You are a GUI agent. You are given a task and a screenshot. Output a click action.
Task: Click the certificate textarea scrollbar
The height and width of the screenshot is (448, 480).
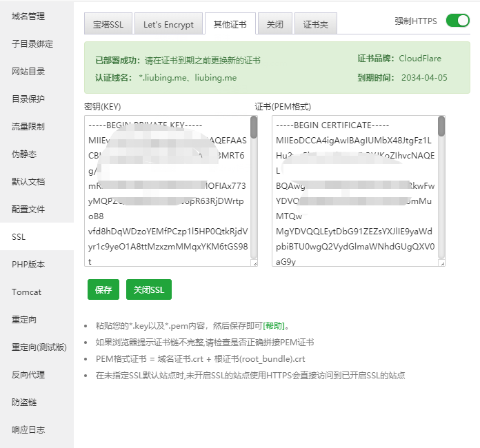point(441,126)
